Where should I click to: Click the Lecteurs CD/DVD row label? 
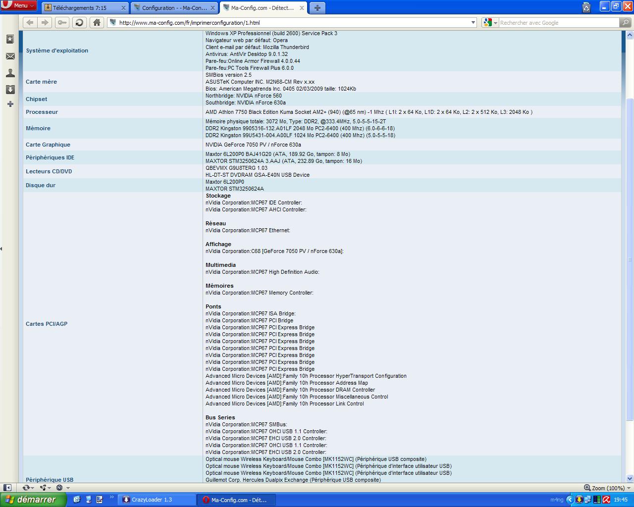point(49,171)
